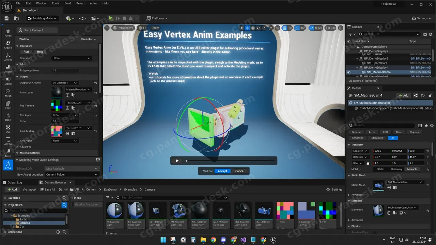436x245 pixels.
Task: Open the Bake tool category
Action: [8, 117]
